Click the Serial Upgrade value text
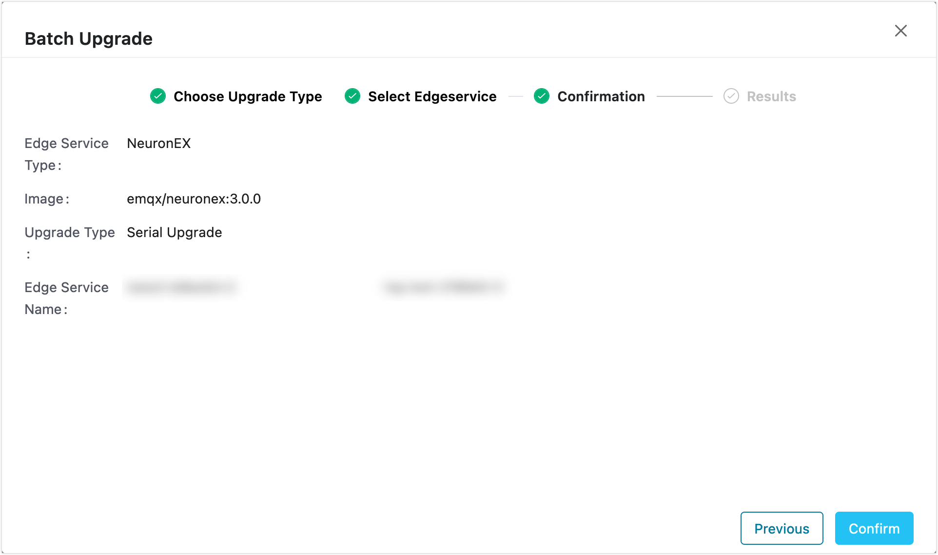The image size is (938, 555). coord(175,232)
